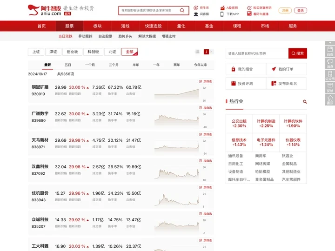
Task: Open the 消息 chat bubble sidebar icon
Action: pyautogui.click(x=330, y=63)
